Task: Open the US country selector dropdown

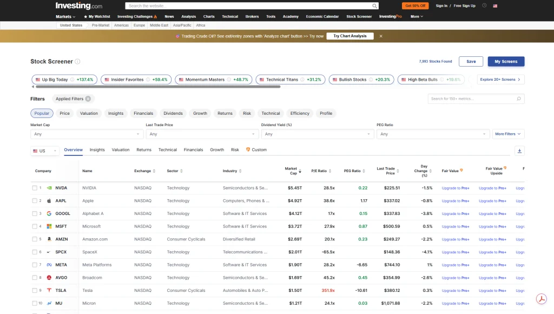Action: coord(44,151)
